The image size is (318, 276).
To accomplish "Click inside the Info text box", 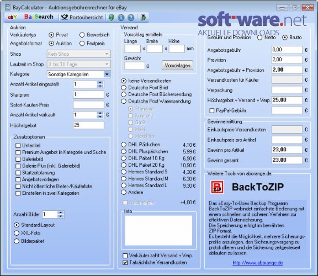I will [x=158, y=230].
